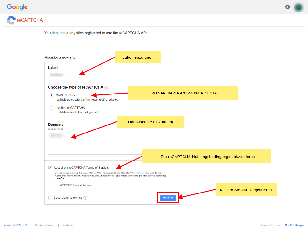Click into the Label input field

(112, 74)
